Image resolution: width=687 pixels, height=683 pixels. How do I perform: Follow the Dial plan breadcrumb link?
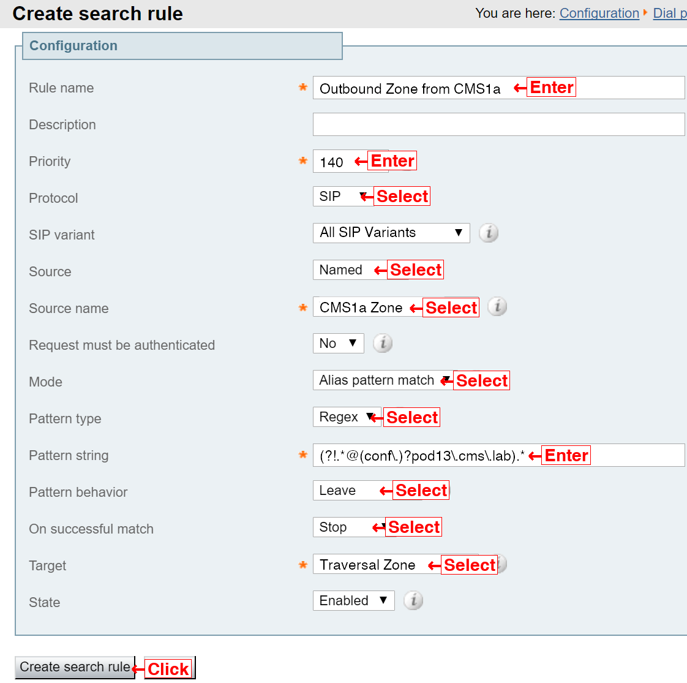tap(669, 13)
